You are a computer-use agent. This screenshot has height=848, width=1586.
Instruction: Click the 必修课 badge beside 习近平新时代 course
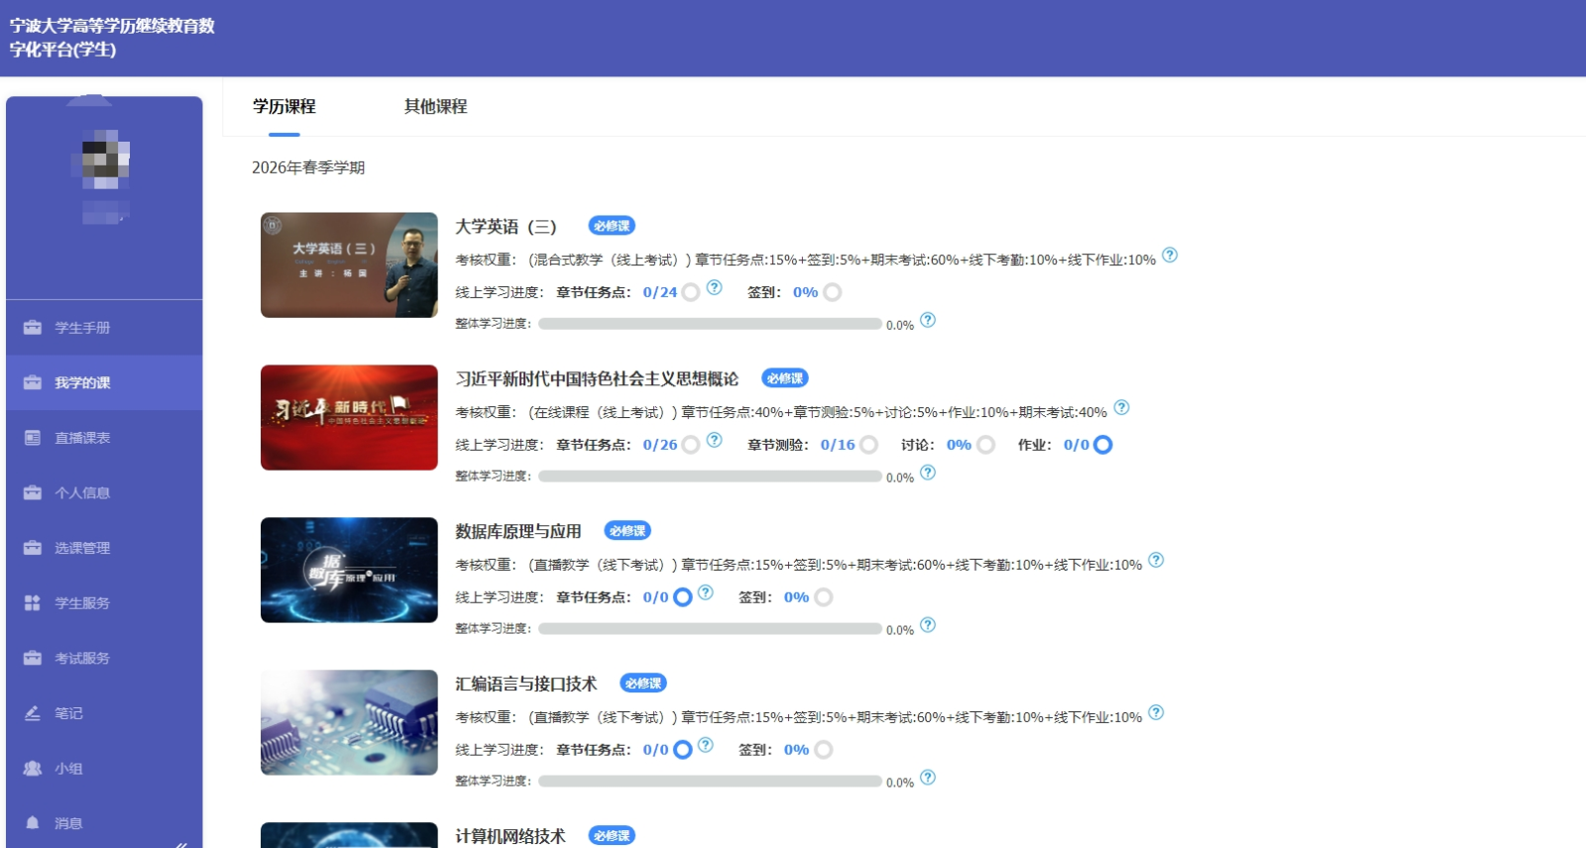click(x=785, y=378)
